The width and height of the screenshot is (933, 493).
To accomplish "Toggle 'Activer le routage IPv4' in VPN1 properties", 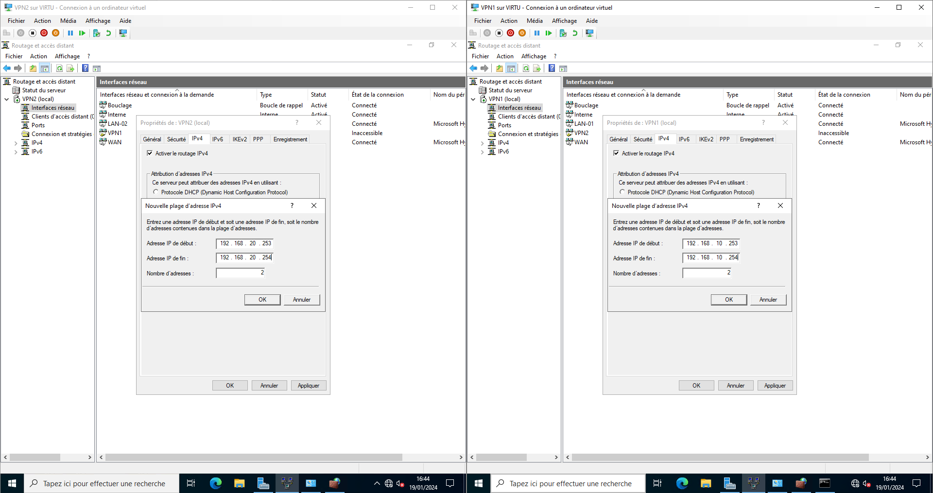I will 616,153.
